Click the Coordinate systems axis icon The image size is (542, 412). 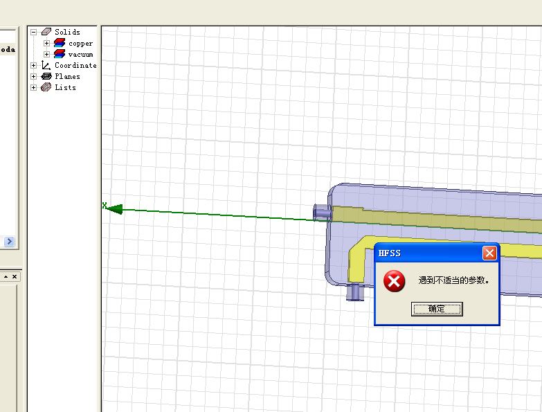(46, 65)
